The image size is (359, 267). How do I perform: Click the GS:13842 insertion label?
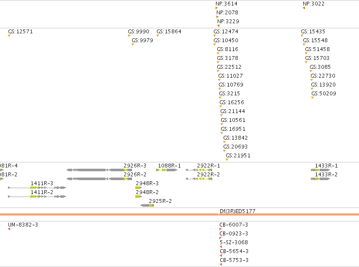[x=235, y=138]
